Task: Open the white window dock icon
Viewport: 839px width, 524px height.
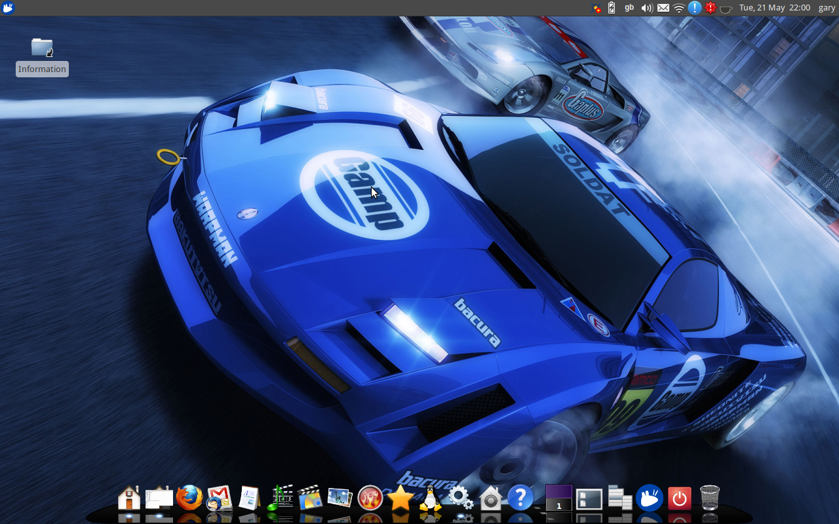Action: click(x=159, y=498)
